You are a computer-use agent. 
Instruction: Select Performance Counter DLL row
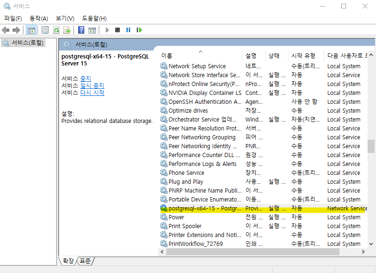pyautogui.click(x=263, y=155)
